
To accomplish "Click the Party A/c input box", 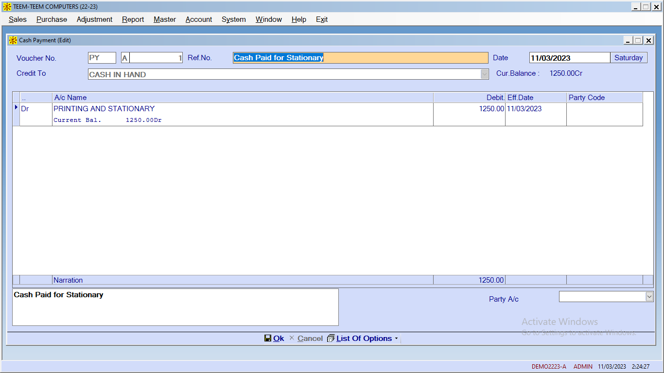I will (602, 296).
